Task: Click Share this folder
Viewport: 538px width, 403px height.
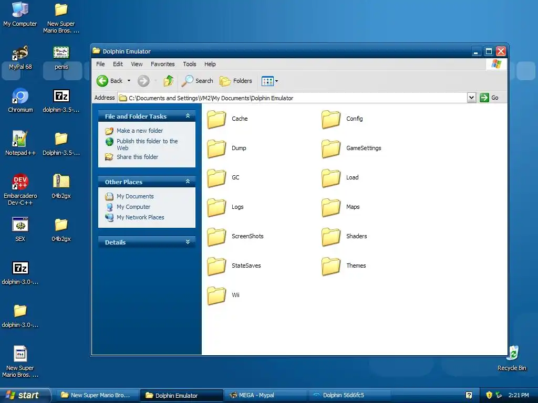Action: coord(137,157)
